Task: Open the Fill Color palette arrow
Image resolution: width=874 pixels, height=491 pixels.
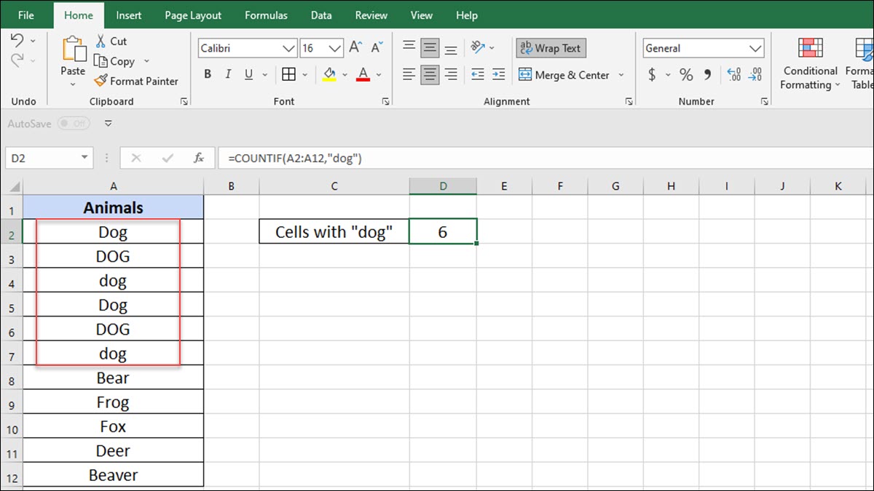Action: pos(344,74)
